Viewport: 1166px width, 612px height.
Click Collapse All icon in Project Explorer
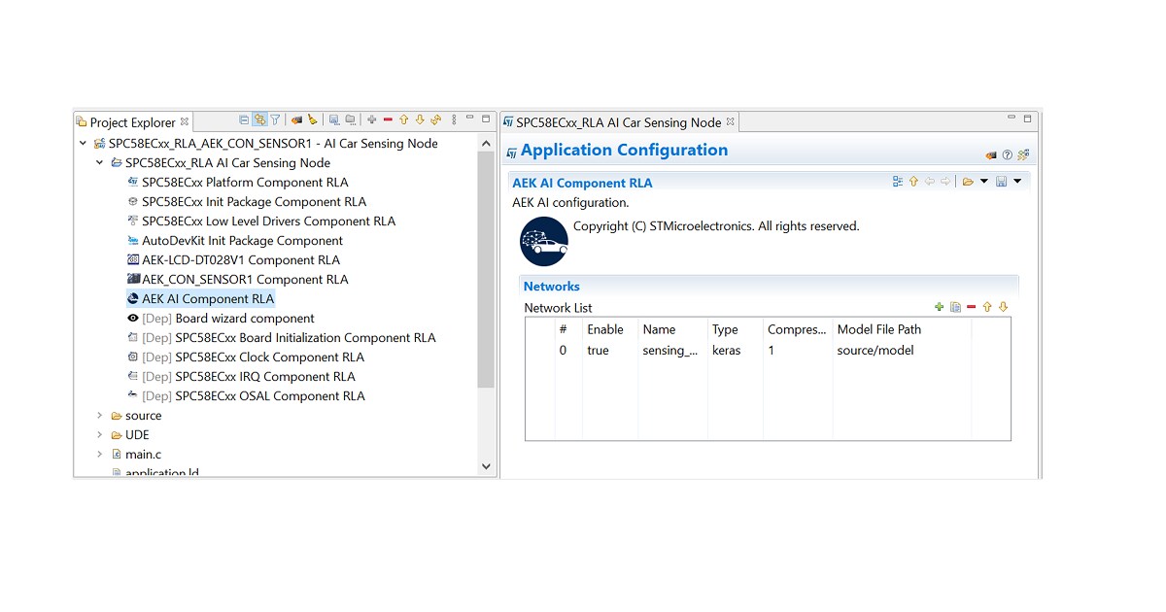pyautogui.click(x=244, y=120)
